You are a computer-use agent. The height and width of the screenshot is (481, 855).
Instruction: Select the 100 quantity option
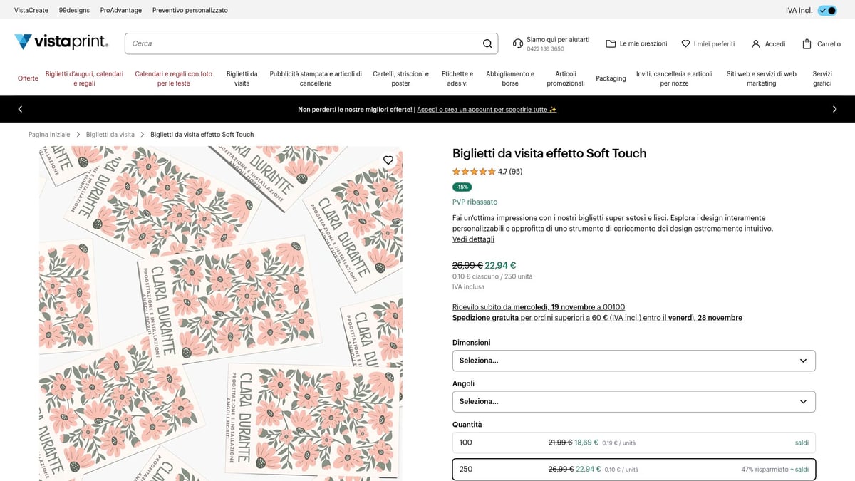coord(633,442)
